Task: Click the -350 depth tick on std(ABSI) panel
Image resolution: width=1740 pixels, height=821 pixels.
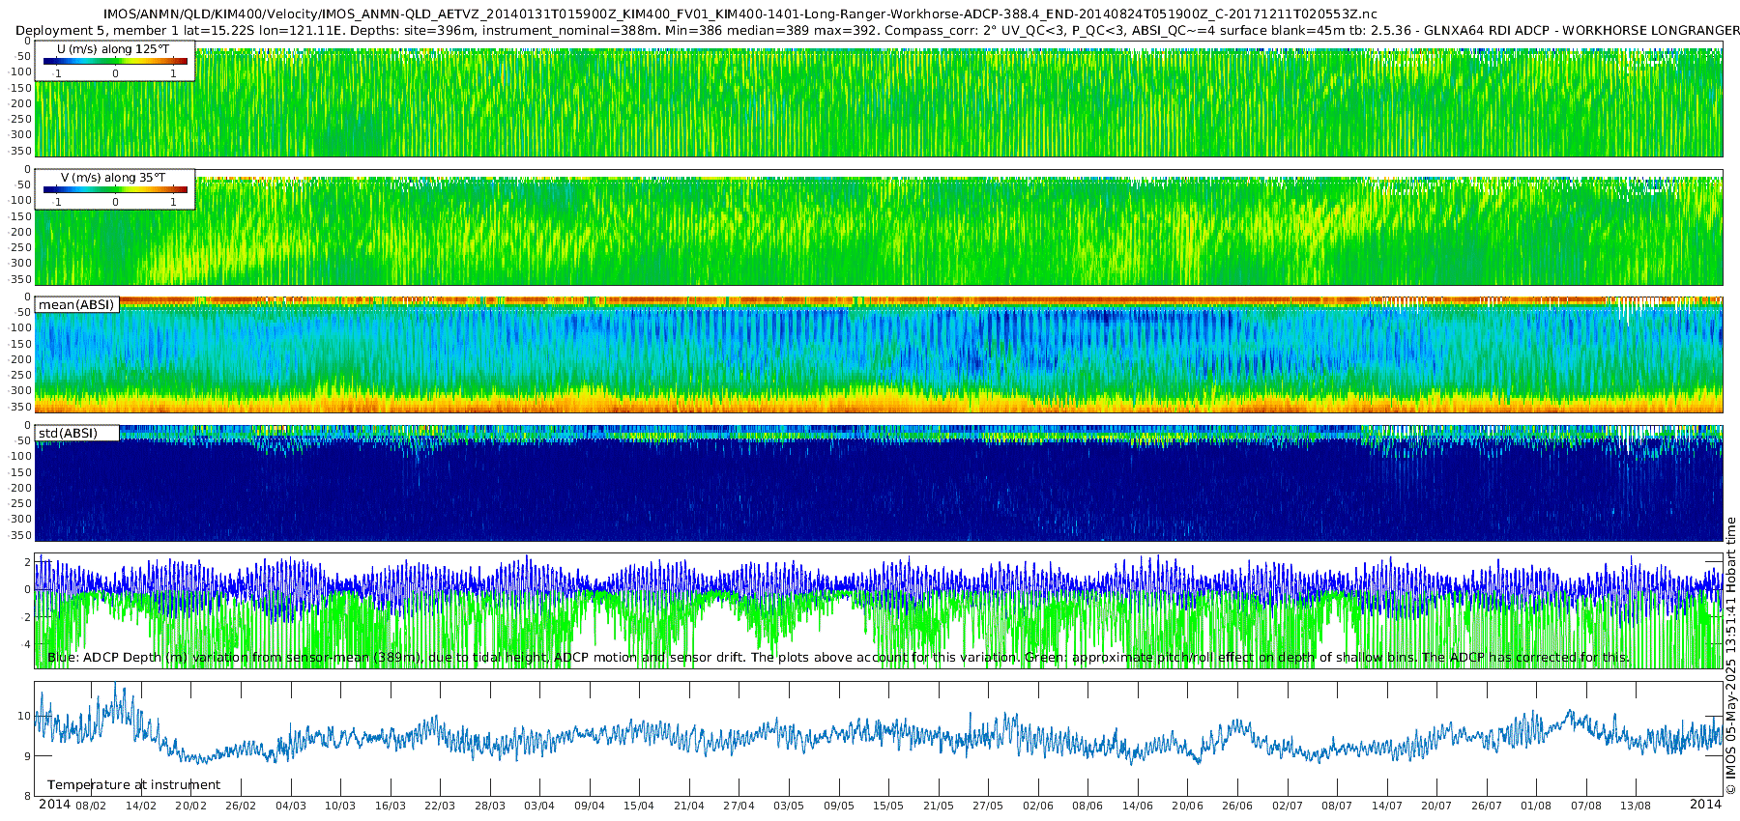Action: click(19, 535)
